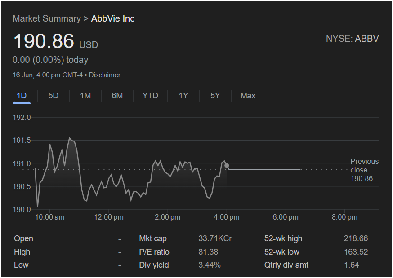Click the 12:00 pm axis label

point(108,217)
